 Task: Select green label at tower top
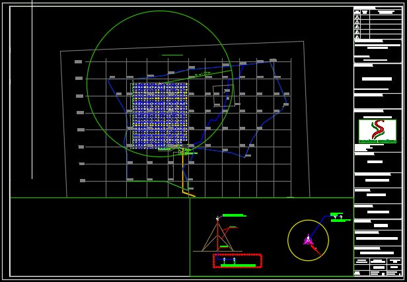pyautogui.click(x=233, y=215)
